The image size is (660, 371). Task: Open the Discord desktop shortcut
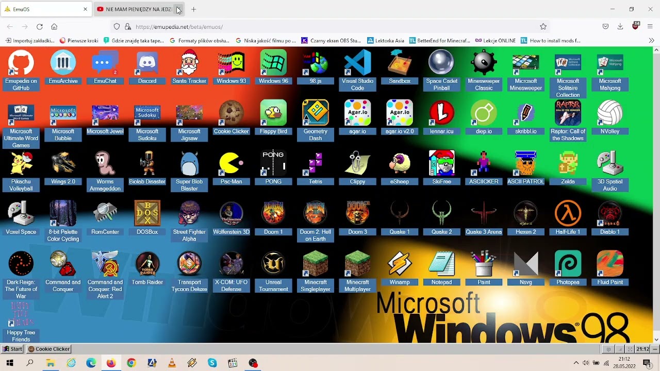147,68
